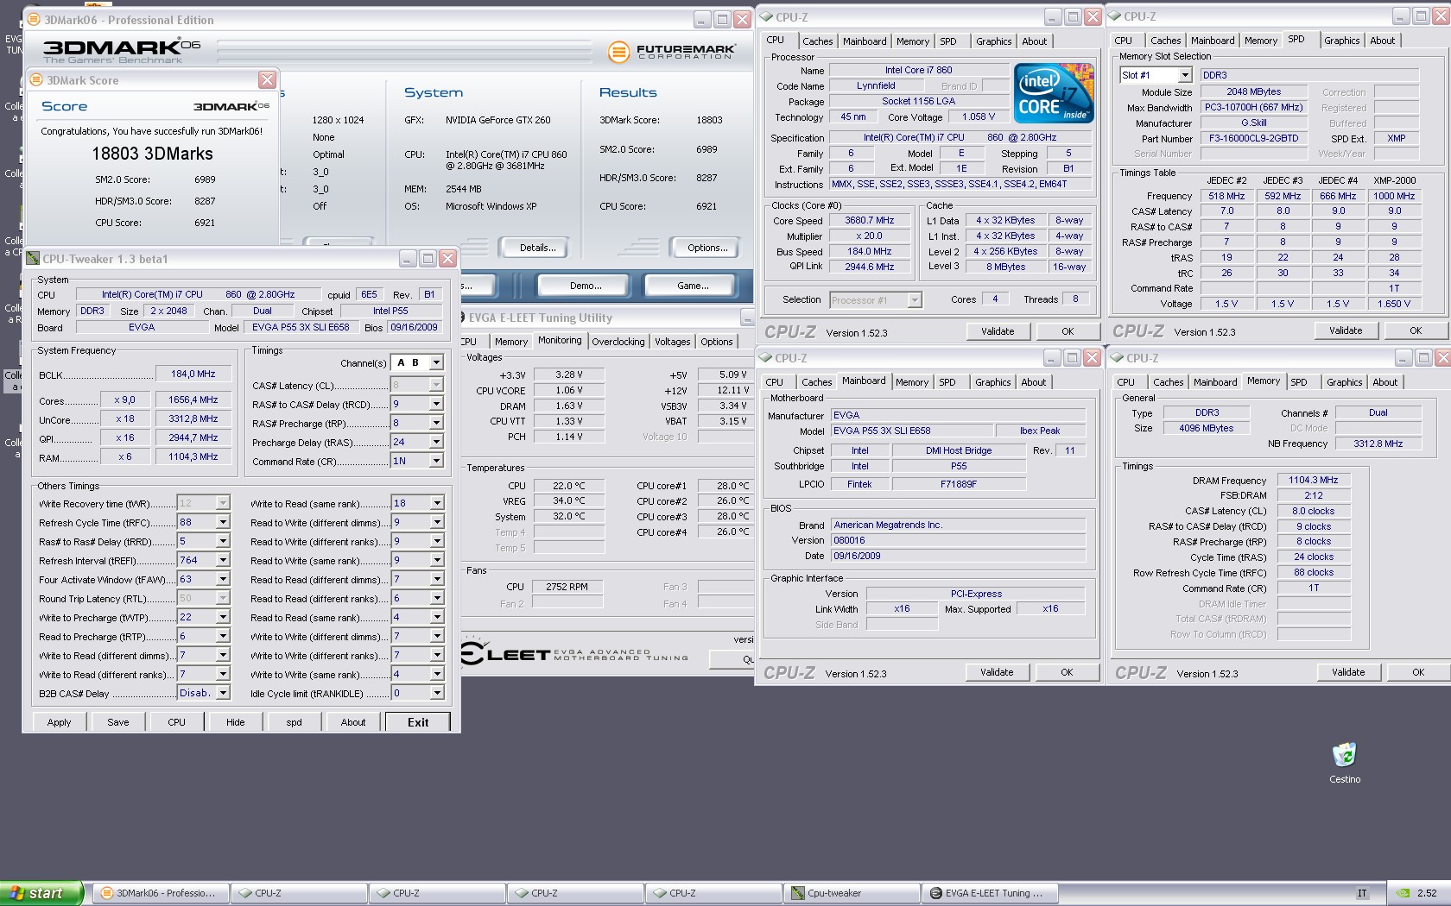Click Options... button in 3DMark06

click(x=707, y=248)
